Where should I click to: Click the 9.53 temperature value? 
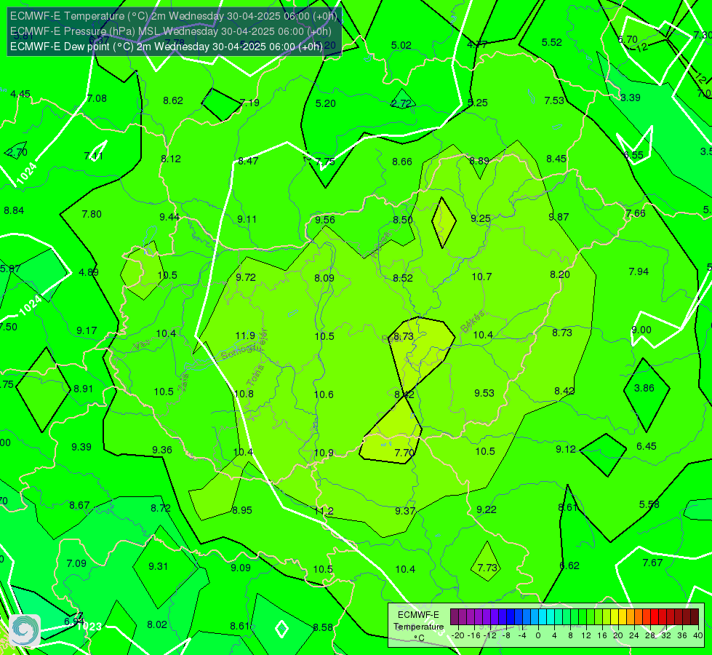pos(484,393)
